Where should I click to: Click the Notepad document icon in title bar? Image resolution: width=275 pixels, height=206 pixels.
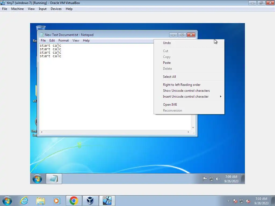click(x=42, y=35)
